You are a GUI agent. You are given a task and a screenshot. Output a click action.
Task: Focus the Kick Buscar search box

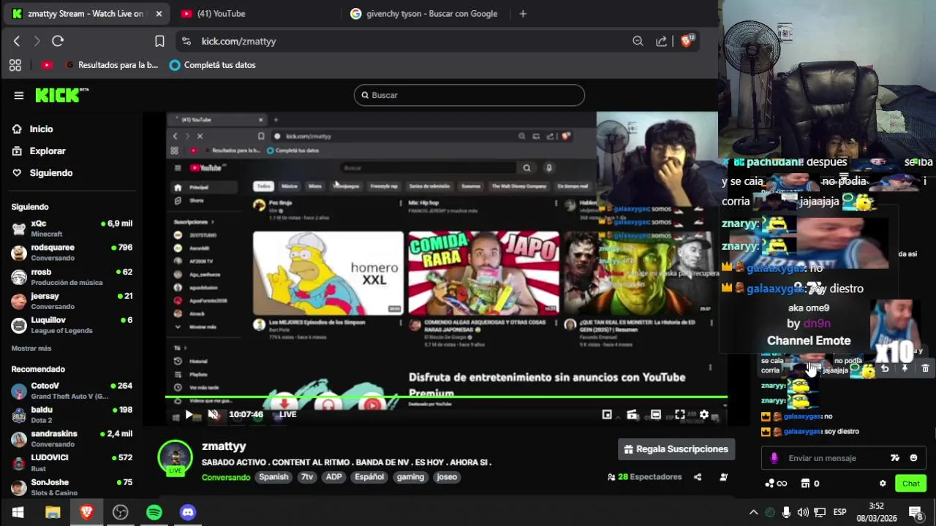[x=469, y=95]
